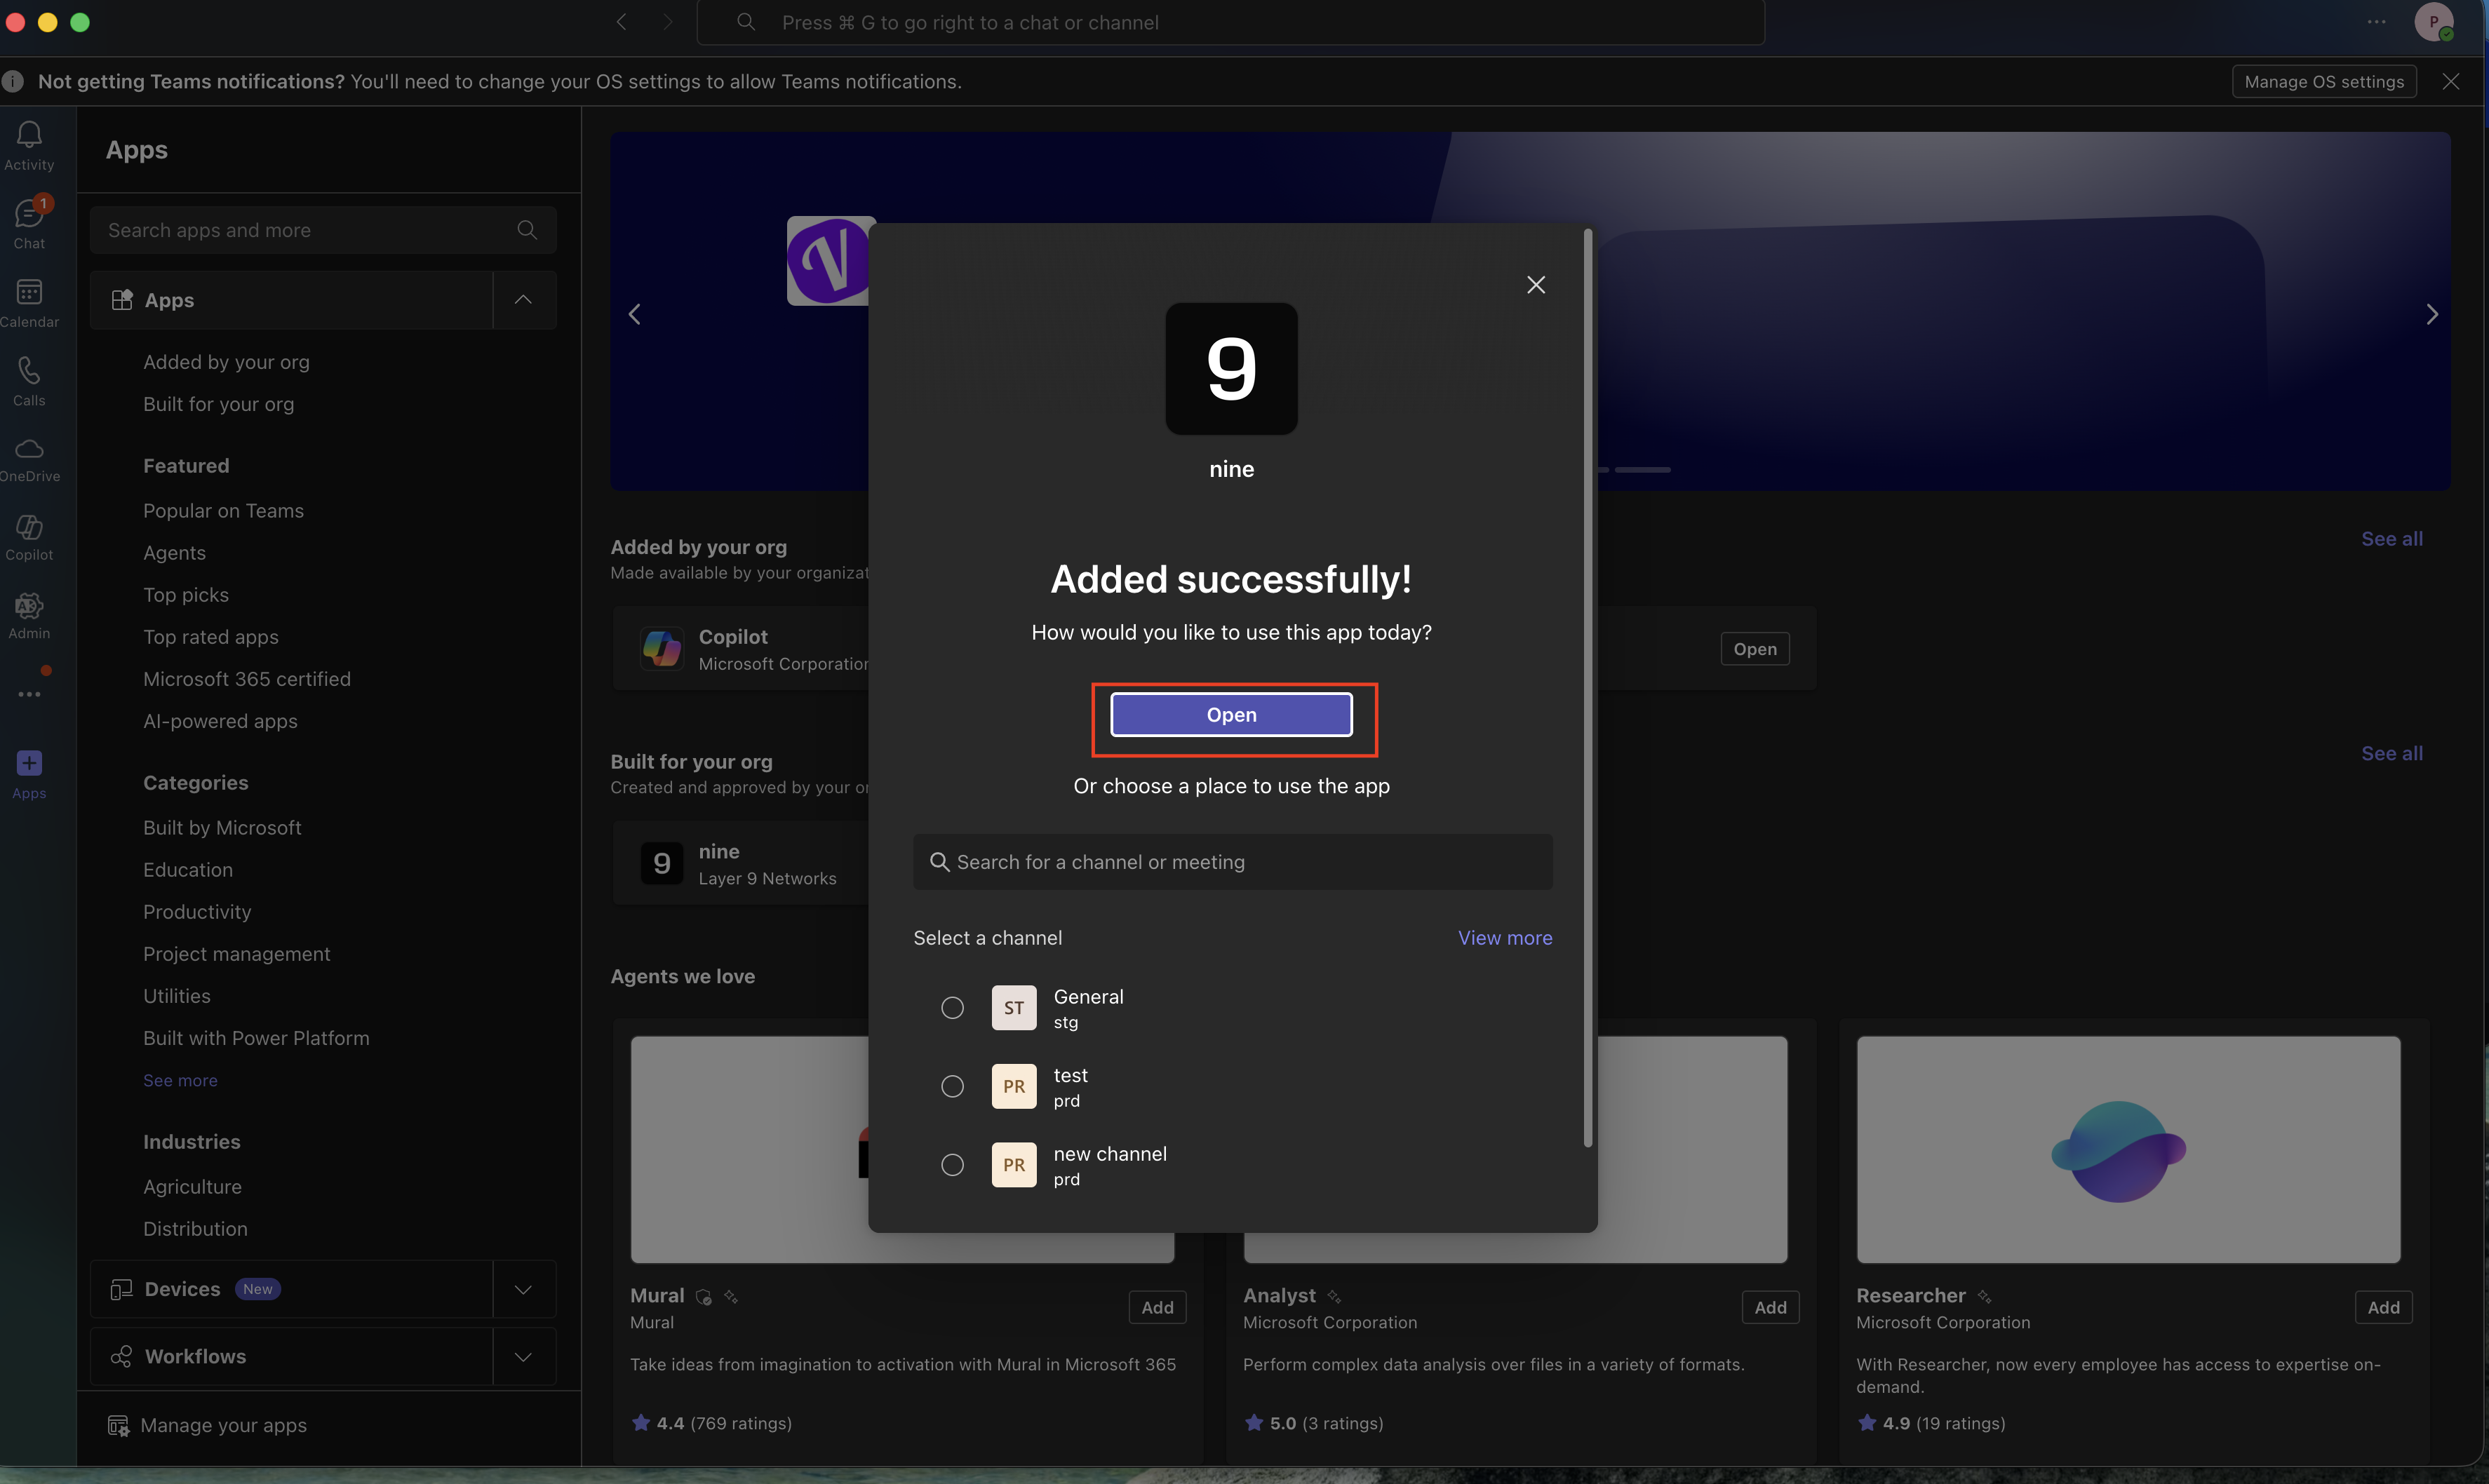Open Project management category
Viewport: 2489px width, 1484px height.
(x=236, y=954)
